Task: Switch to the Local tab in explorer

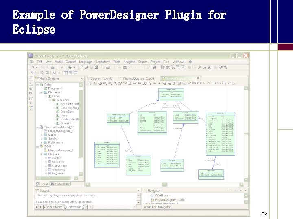Action: click(x=42, y=184)
